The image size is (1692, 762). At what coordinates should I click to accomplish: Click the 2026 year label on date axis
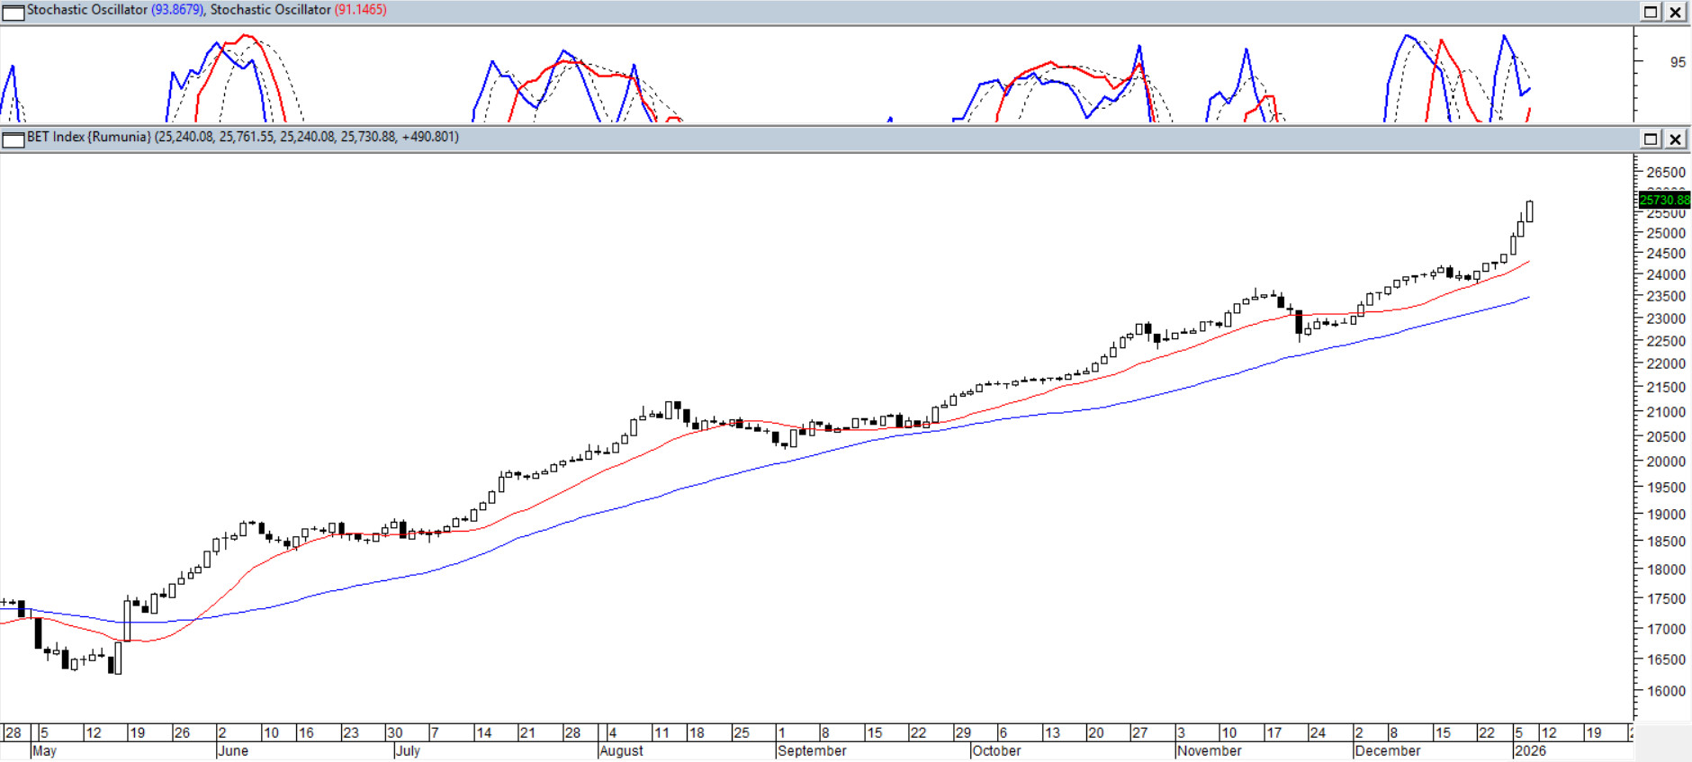1530,751
